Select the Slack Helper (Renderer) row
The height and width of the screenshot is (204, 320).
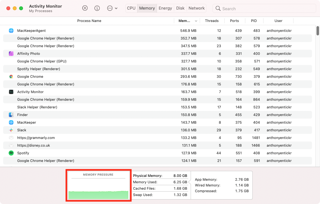coord(158,107)
